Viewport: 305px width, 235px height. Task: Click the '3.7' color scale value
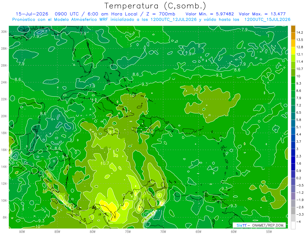point(299,141)
